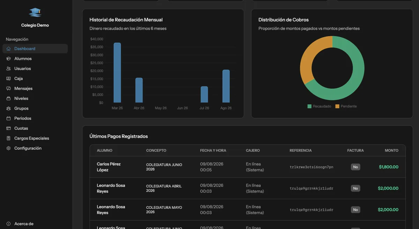Viewport: 419px width, 229px height.
Task: Click the Niveles layers icon
Action: coord(8,98)
